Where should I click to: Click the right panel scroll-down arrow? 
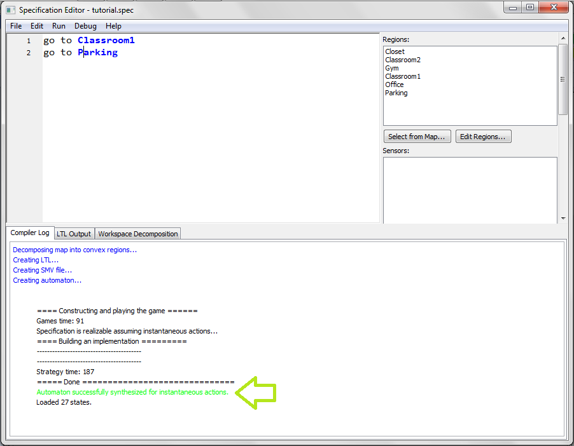[x=563, y=218]
